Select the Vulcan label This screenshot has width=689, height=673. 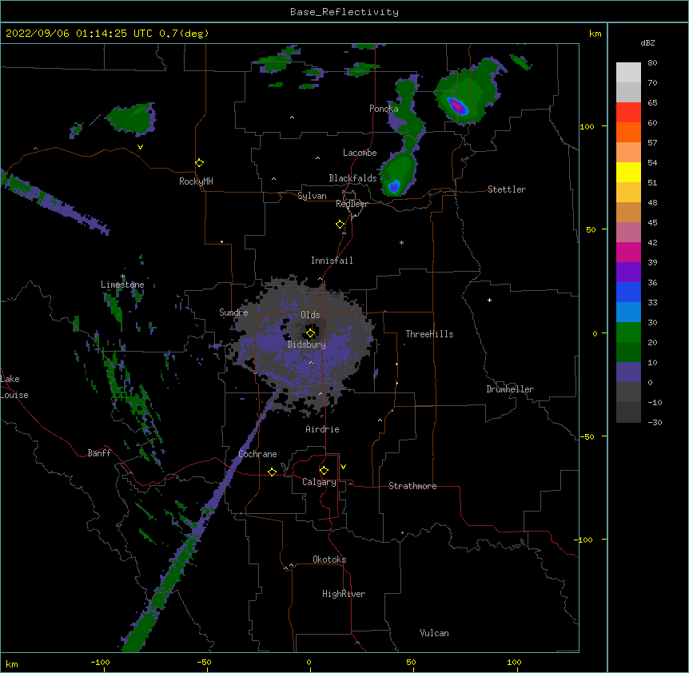(x=434, y=633)
